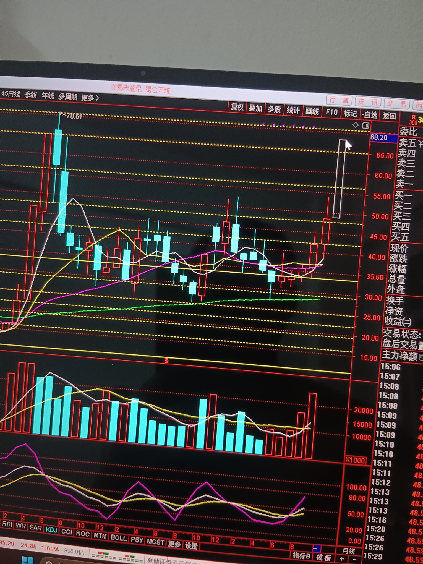Image resolution: width=423 pixels, height=564 pixels.
Task: Click the 复权 toolbar button
Action: point(237,107)
